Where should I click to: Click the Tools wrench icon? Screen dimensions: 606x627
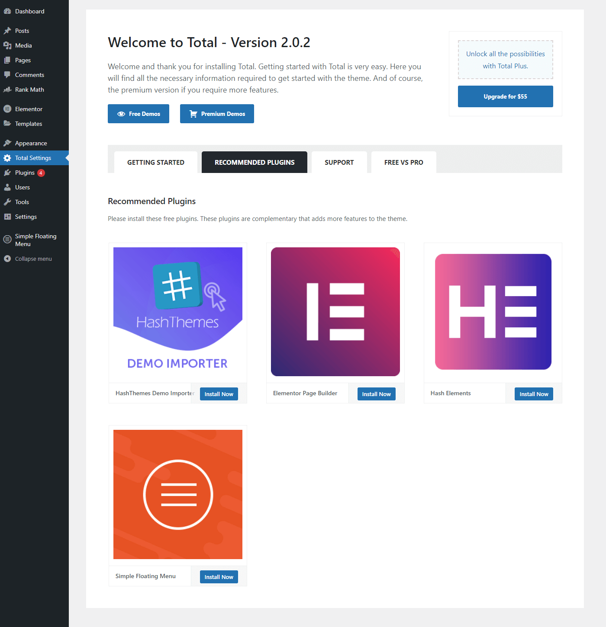click(7, 202)
